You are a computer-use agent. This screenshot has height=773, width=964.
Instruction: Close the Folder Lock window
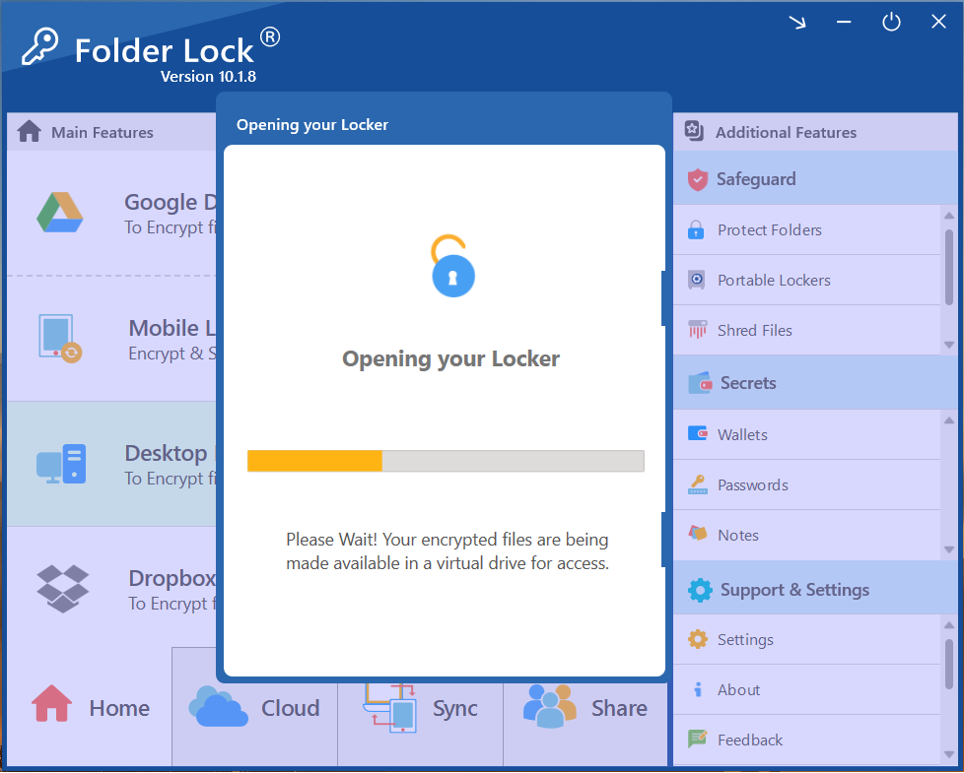pyautogui.click(x=938, y=22)
